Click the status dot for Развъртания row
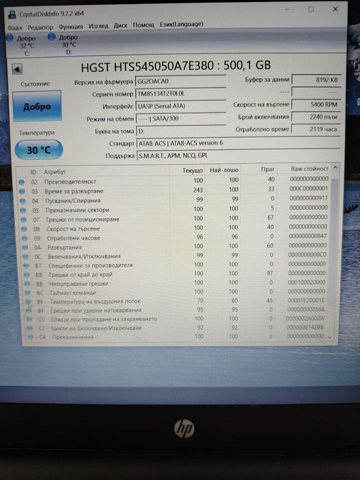Image resolution: width=360 pixels, height=480 pixels. (x=25, y=248)
